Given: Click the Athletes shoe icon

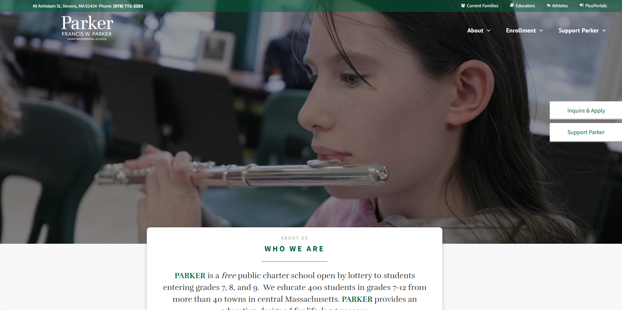Looking at the screenshot, I should tap(549, 6).
